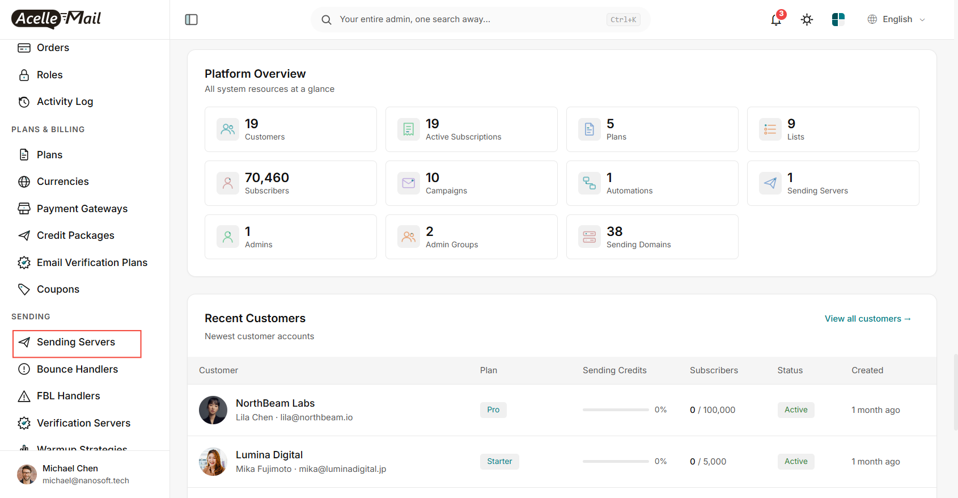Open Michael Chen's account profile
This screenshot has width=958, height=498.
[x=84, y=474]
